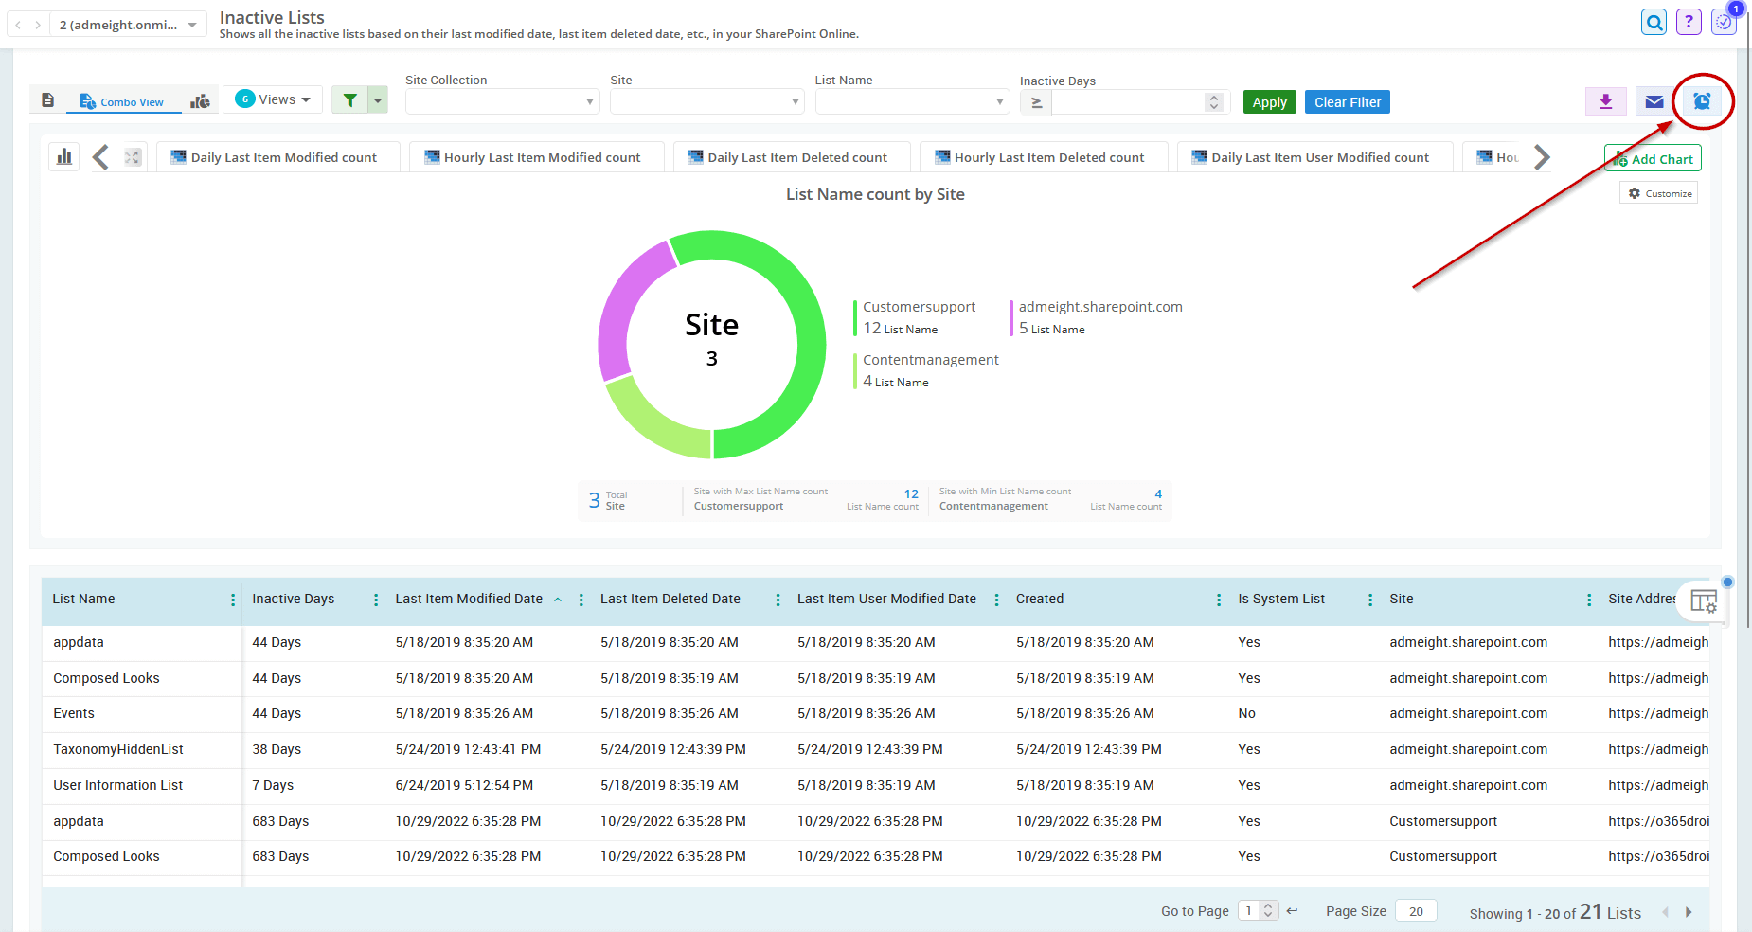The image size is (1752, 932).
Task: Click the Customersupport link in chart summary
Action: (738, 506)
